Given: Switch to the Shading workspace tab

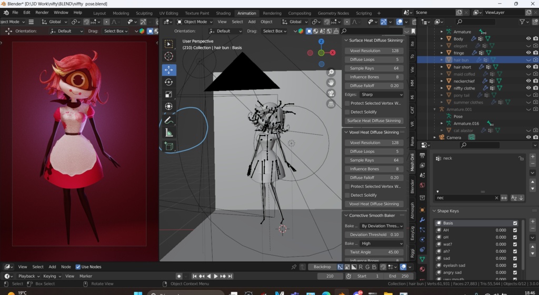Looking at the screenshot, I should pos(223,13).
